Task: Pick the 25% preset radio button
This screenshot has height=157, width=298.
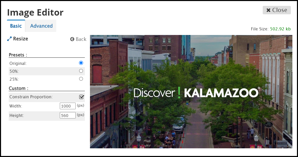Action: (x=81, y=79)
